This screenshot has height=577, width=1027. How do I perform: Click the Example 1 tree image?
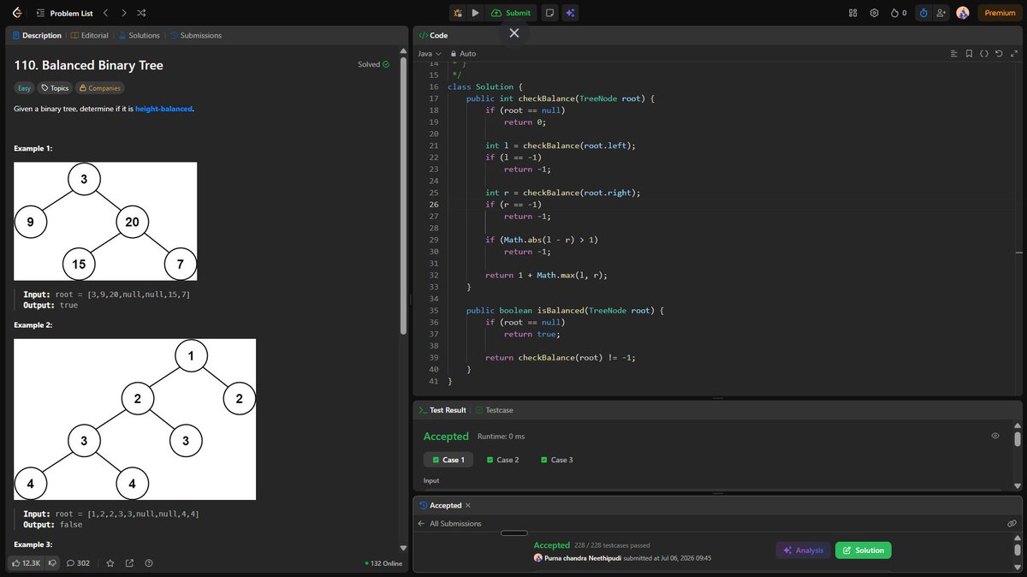pos(105,221)
